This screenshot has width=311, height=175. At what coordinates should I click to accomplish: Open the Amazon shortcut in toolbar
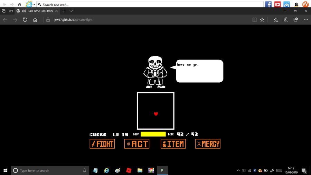[x=296, y=4]
